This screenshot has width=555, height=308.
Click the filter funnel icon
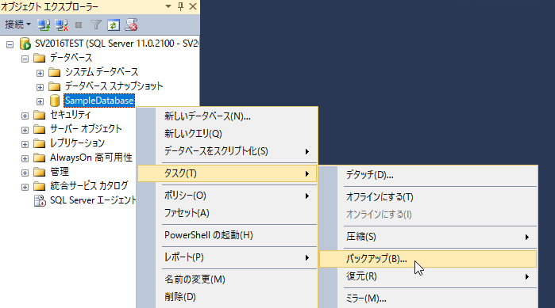(x=96, y=25)
